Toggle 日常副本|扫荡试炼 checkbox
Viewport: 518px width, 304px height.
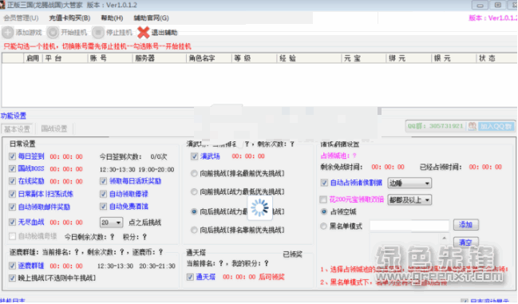(12, 194)
